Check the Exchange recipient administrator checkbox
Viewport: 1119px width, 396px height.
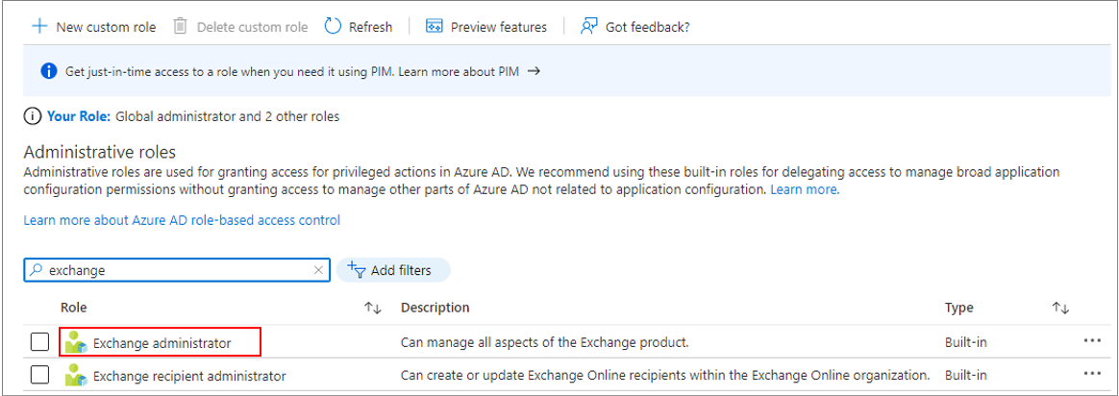[x=40, y=375]
